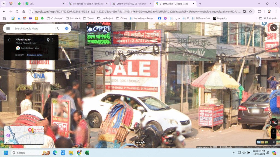Open a new browser tab

pyautogui.click(x=200, y=4)
